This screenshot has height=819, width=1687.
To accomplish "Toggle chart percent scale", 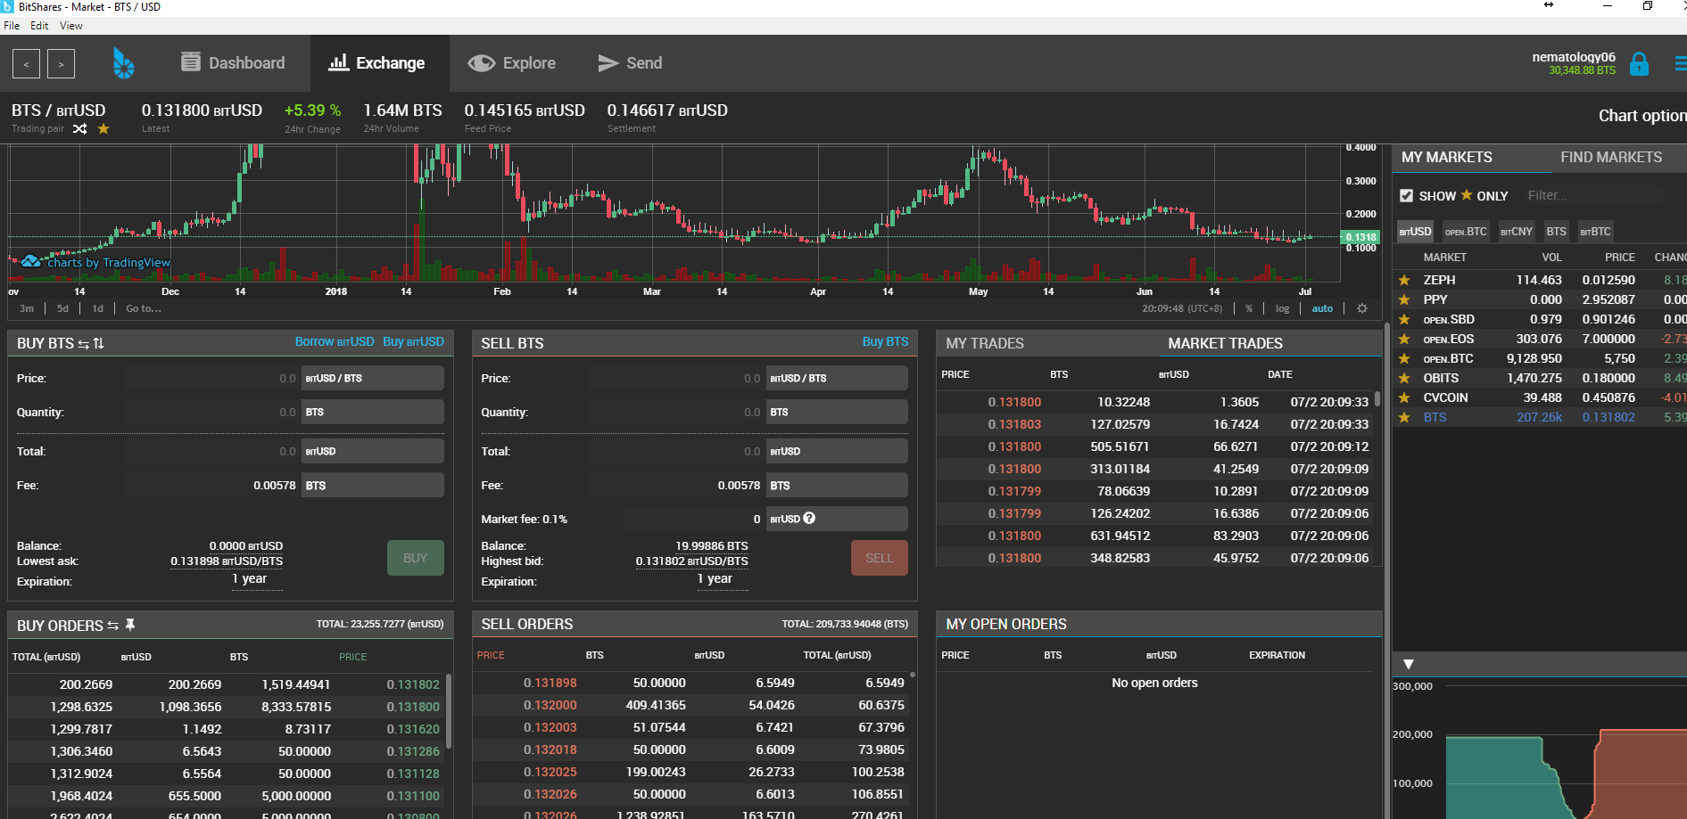I will 1249,308.
